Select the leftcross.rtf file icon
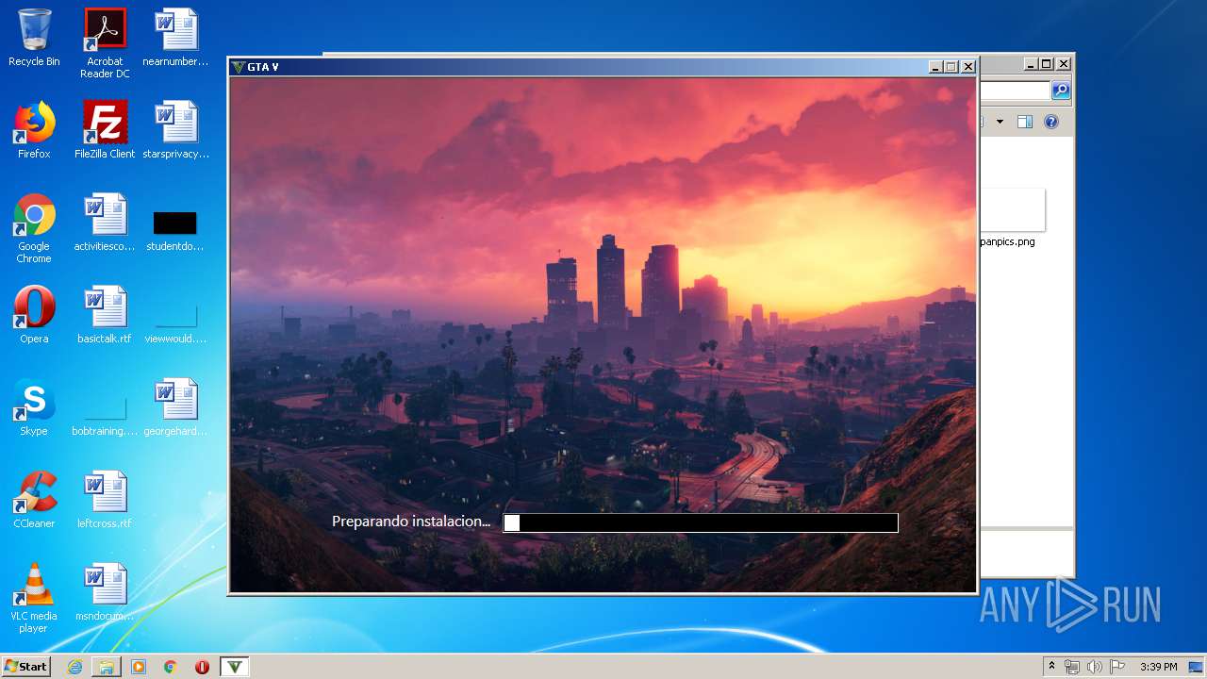The width and height of the screenshot is (1207, 679). tap(105, 500)
